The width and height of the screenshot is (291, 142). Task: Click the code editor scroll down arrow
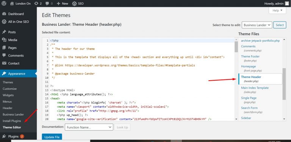pos(236,119)
